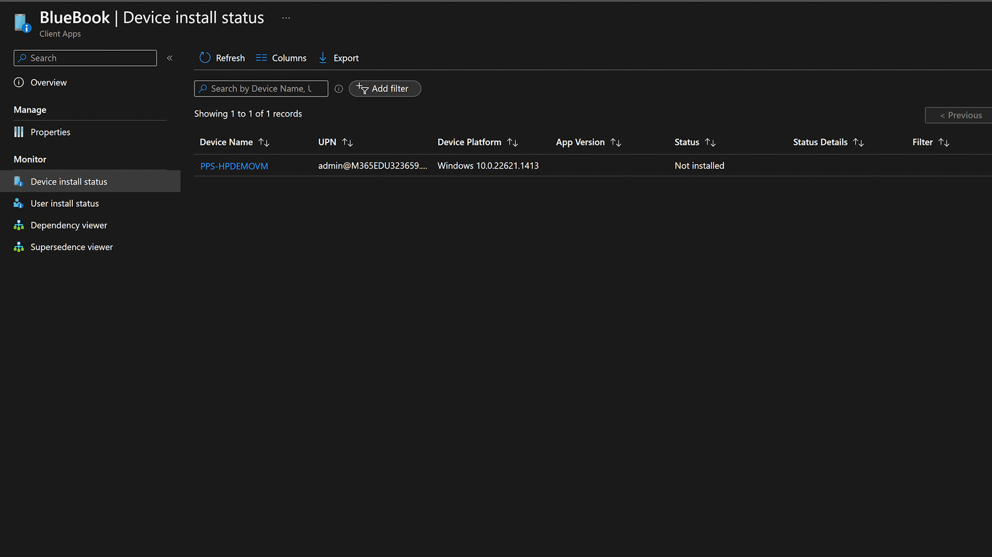992x557 pixels.
Task: Open Dependency viewer
Action: (69, 225)
